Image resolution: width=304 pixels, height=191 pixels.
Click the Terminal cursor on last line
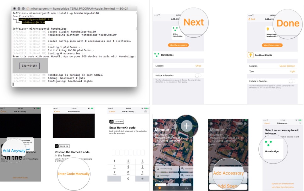click(x=14, y=84)
